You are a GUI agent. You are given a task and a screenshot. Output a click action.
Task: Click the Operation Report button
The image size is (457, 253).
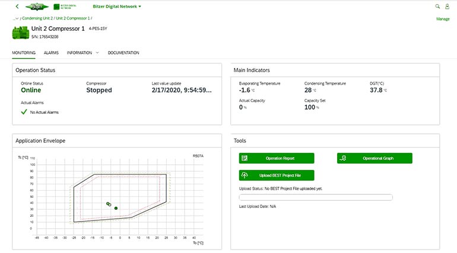pos(277,158)
